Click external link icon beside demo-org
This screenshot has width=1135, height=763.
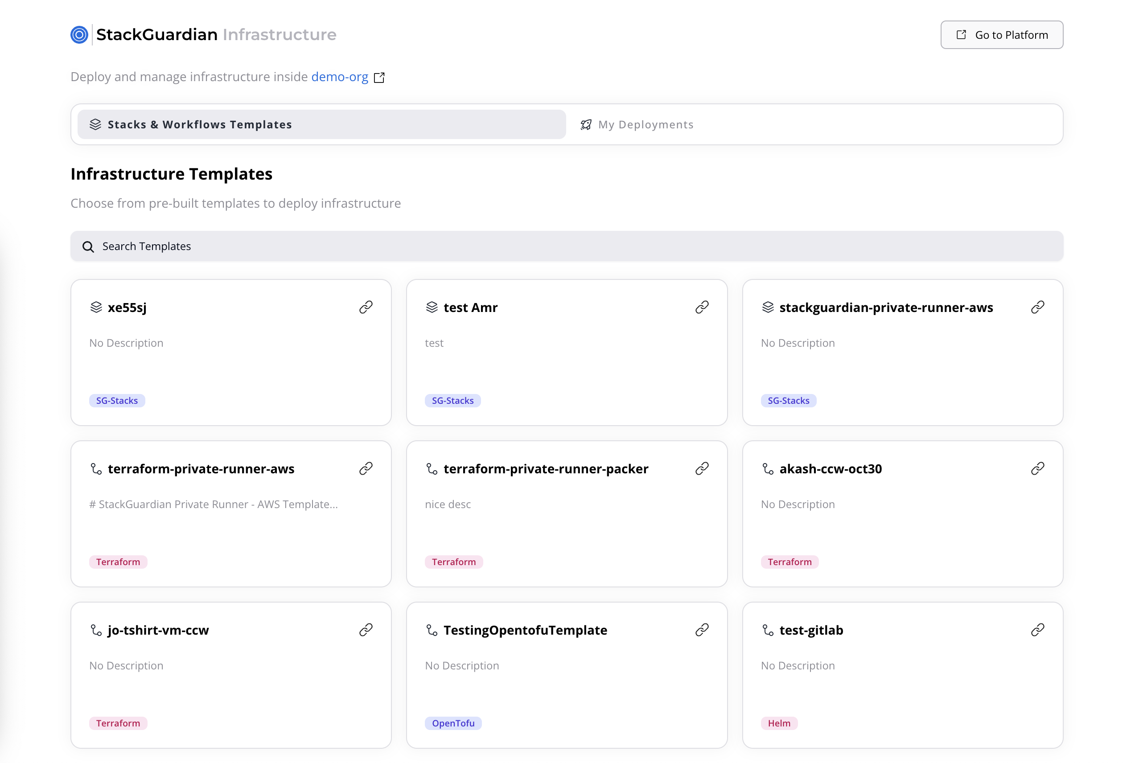[x=379, y=78]
